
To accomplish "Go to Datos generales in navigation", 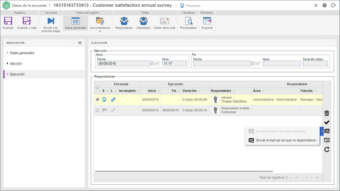I will 22,53.
